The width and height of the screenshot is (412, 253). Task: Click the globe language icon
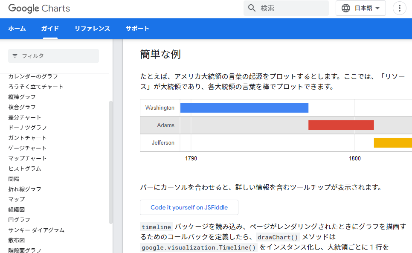click(x=346, y=8)
